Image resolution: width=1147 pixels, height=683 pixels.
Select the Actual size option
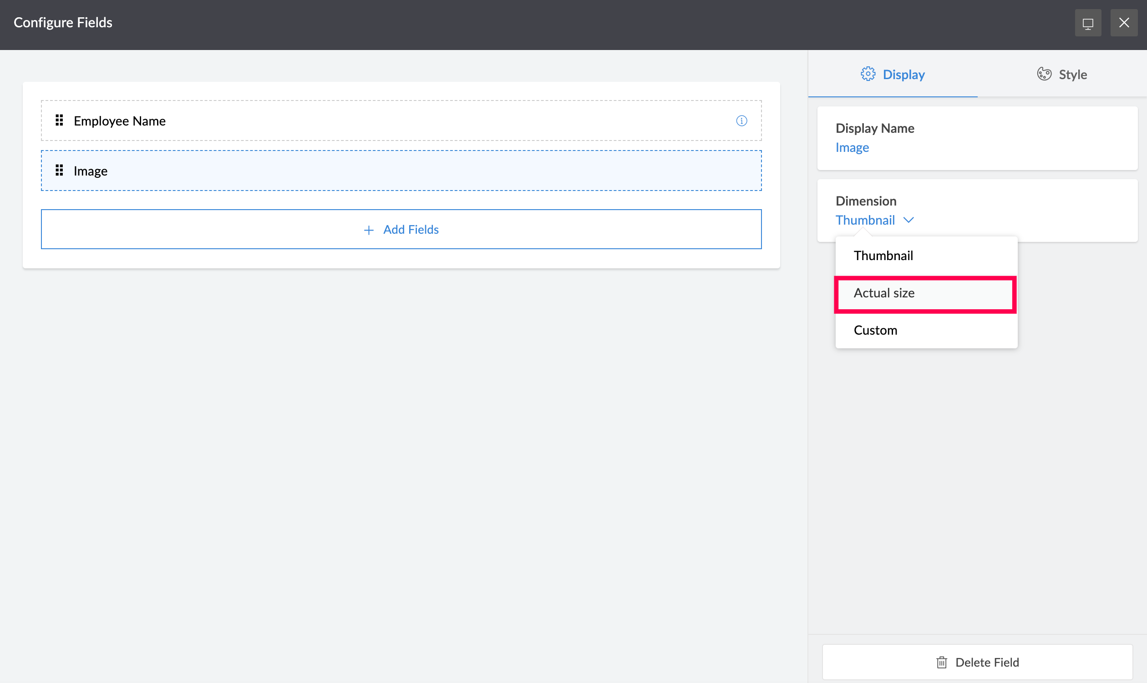coord(884,293)
